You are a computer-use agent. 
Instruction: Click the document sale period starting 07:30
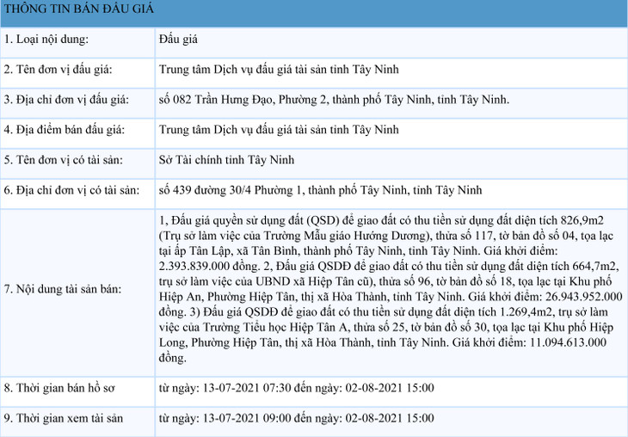296,387
